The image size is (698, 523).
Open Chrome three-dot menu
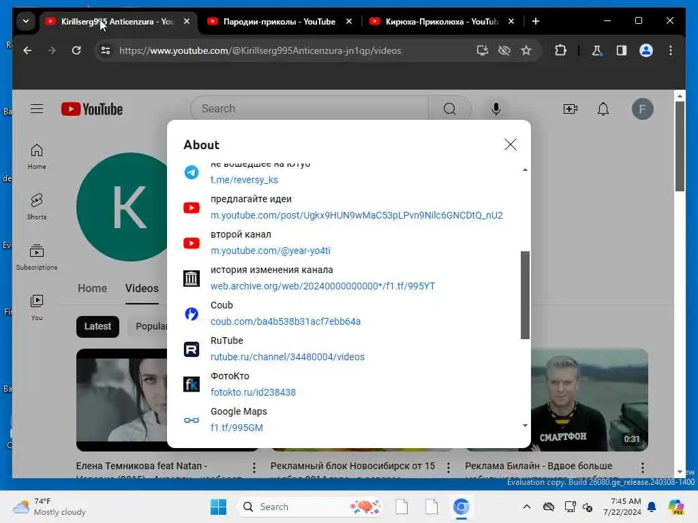click(671, 50)
